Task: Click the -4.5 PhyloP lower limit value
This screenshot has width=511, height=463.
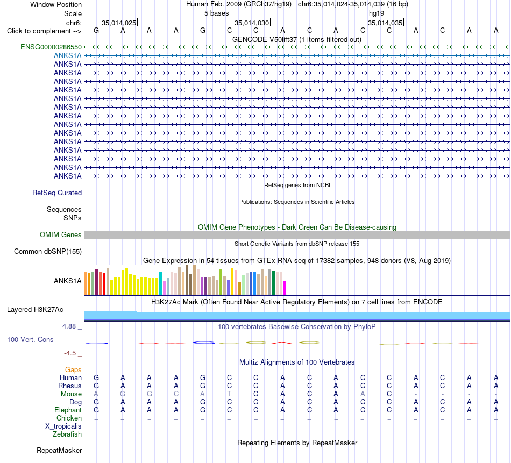Action: point(70,353)
